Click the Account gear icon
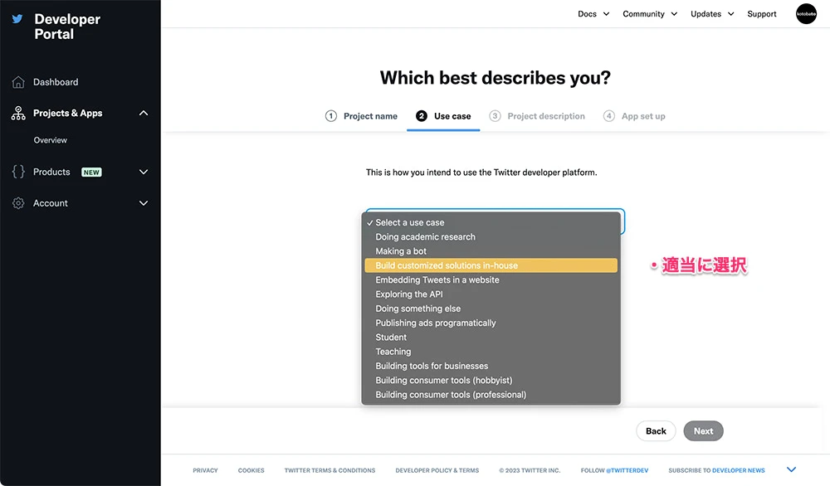Image resolution: width=830 pixels, height=486 pixels. pyautogui.click(x=18, y=203)
